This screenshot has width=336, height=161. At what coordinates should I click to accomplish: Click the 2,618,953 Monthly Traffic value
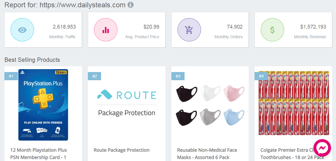[64, 27]
